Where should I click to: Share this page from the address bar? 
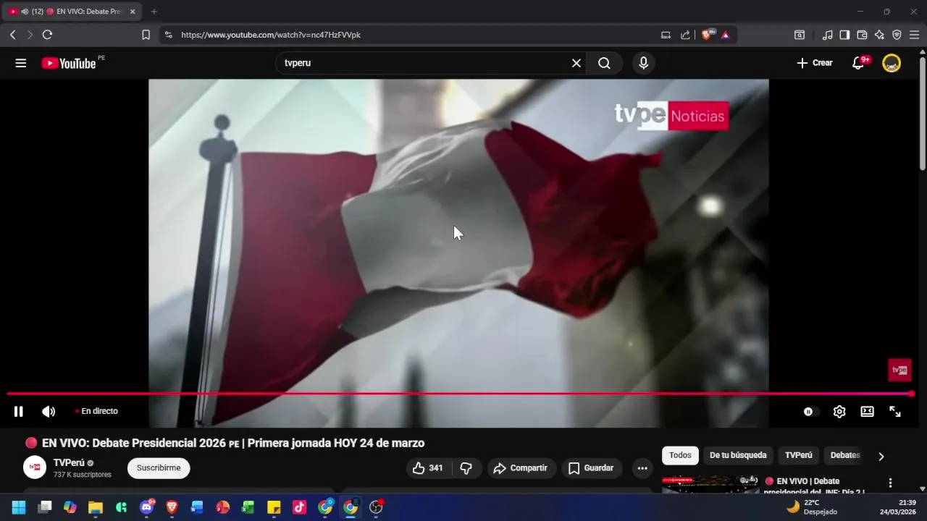pyautogui.click(x=685, y=35)
